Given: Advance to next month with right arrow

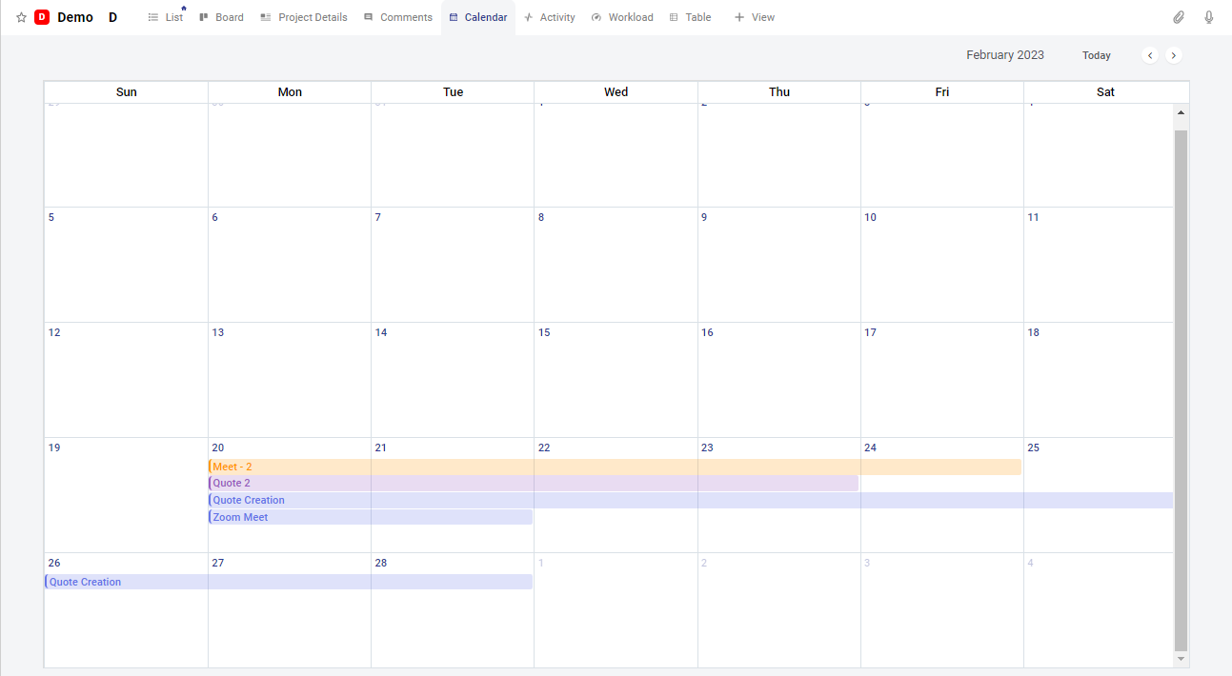Looking at the screenshot, I should click(x=1174, y=55).
